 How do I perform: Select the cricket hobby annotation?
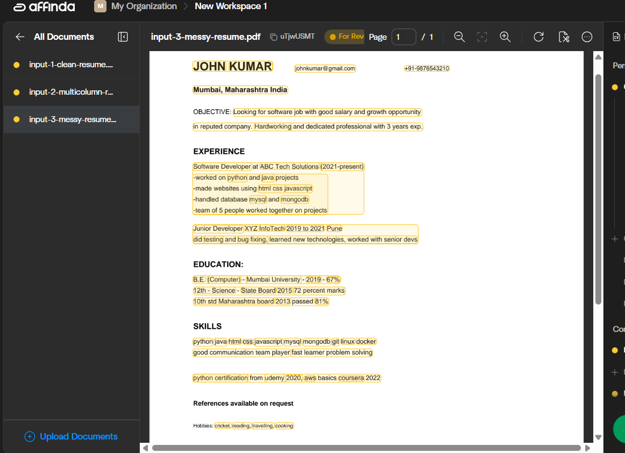point(223,426)
